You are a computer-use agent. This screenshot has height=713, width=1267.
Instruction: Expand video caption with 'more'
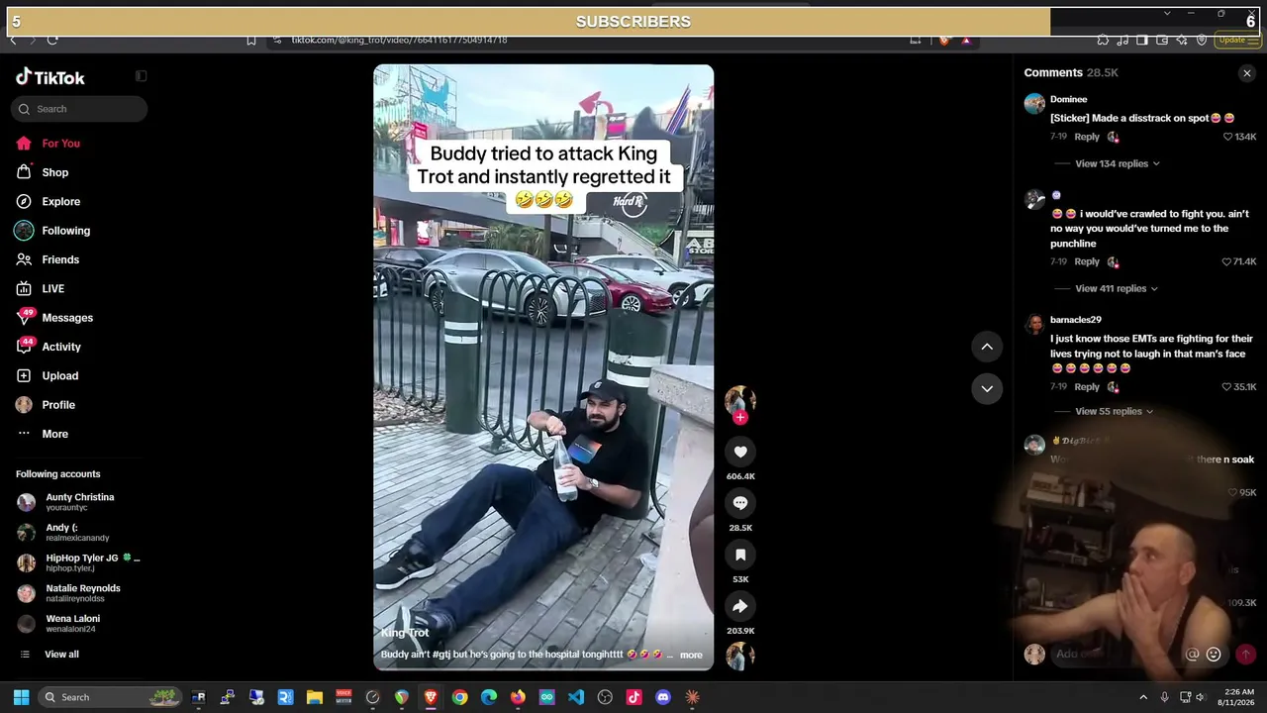point(691,655)
